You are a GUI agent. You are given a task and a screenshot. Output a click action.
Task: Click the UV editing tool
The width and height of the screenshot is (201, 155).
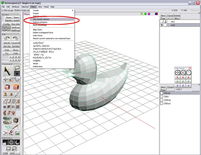[x=7, y=122]
